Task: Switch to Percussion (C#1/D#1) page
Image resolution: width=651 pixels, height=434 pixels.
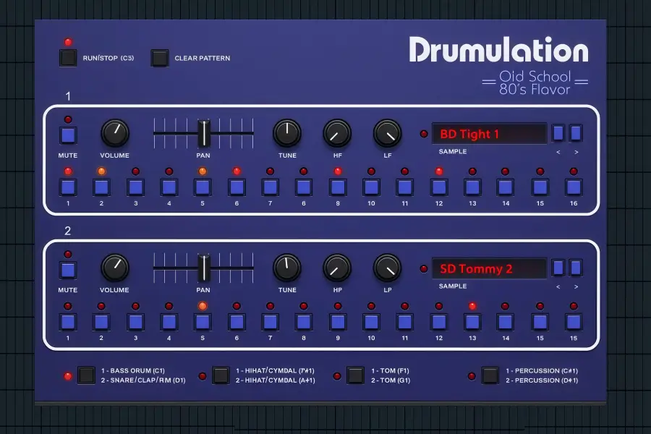Action: 490,375
